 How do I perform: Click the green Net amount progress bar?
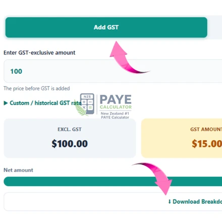[113, 181]
